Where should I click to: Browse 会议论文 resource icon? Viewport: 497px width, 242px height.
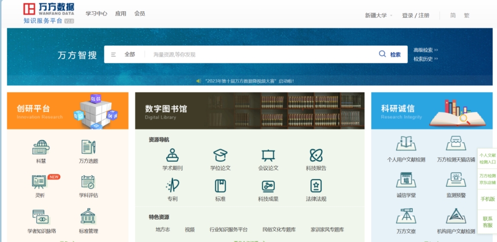268,155
